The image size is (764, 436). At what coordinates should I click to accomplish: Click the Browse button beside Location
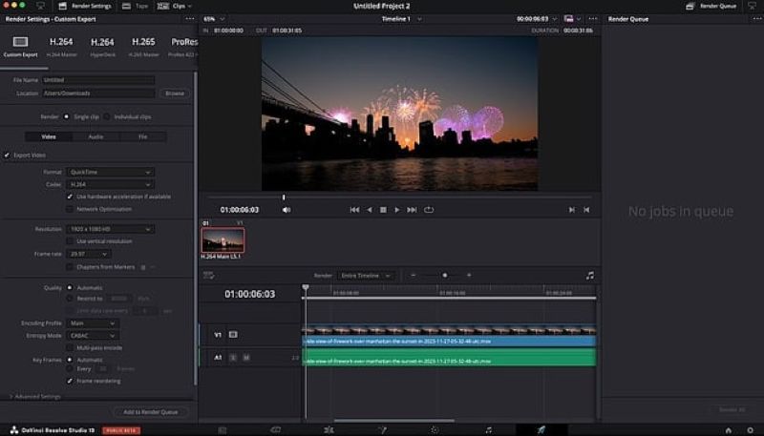174,93
